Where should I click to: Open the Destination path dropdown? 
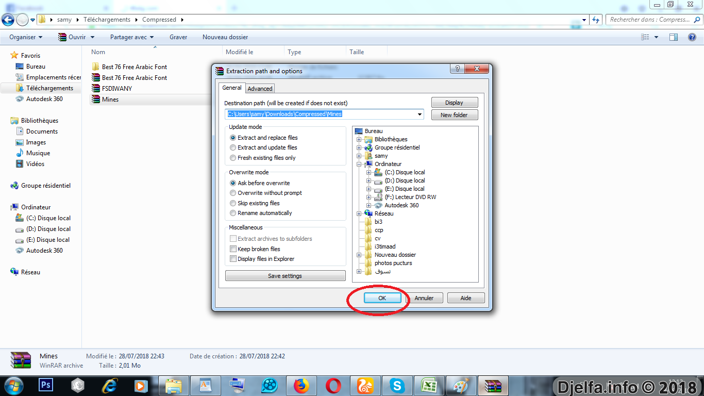tap(420, 114)
